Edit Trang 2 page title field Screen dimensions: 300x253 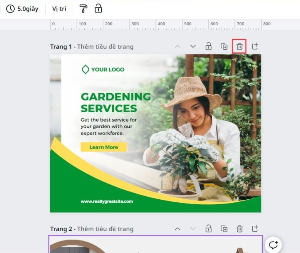click(x=105, y=229)
